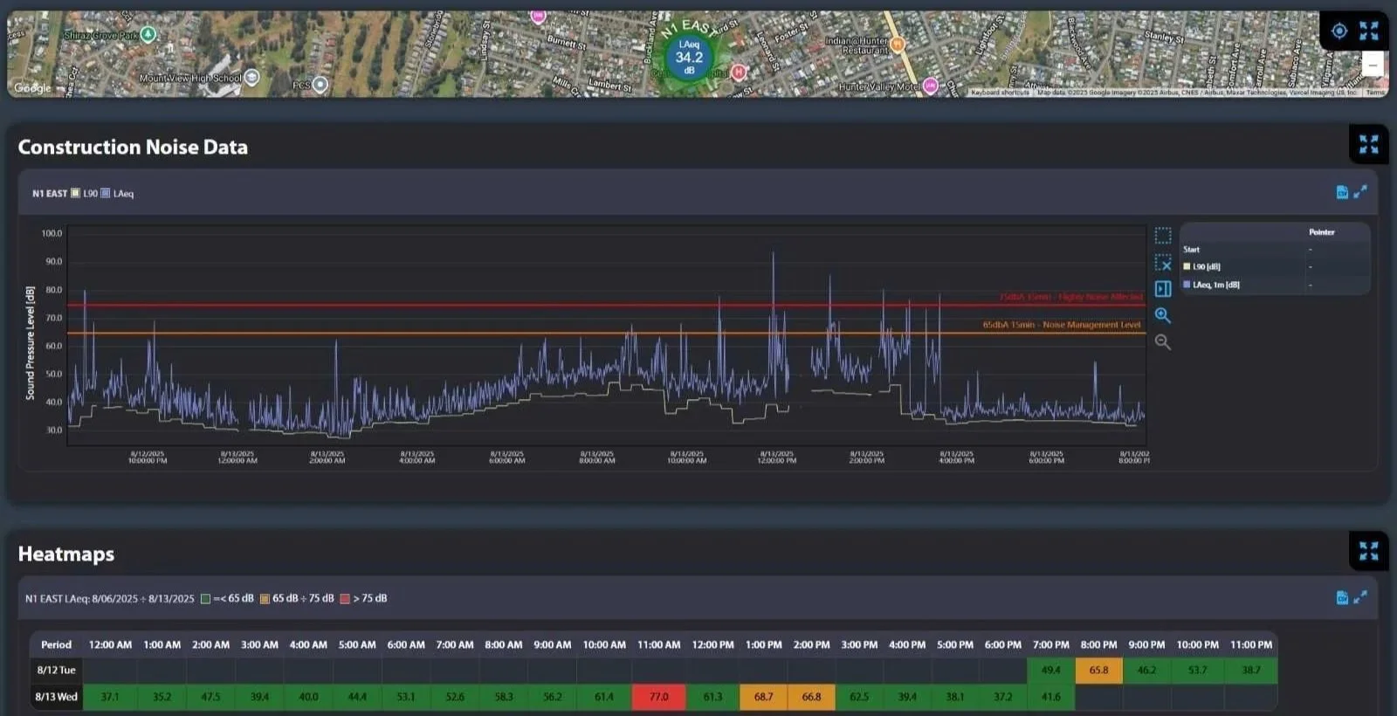Click the L90 [dB] swatch in Pointer table
The height and width of the screenshot is (716, 1397).
pos(1187,266)
